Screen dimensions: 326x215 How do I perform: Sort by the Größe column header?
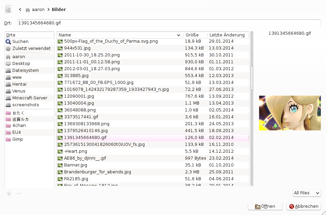[x=195, y=35]
